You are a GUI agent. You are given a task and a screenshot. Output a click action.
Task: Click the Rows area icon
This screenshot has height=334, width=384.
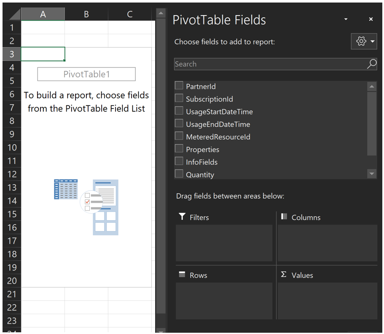click(x=182, y=275)
